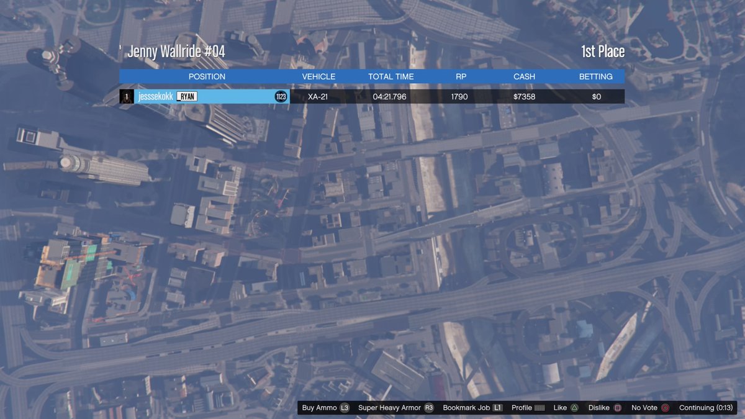This screenshot has height=419, width=745.
Task: Click the touchpad icon beside Profile
Action: (540, 408)
